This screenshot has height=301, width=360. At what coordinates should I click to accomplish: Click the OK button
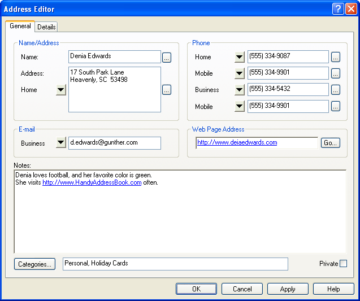[196, 289]
